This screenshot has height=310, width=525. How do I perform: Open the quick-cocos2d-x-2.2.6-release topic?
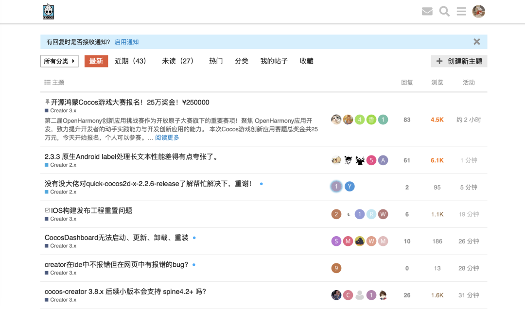pos(148,184)
